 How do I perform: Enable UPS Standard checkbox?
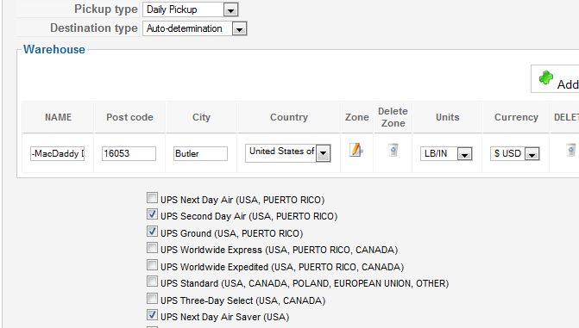(152, 282)
